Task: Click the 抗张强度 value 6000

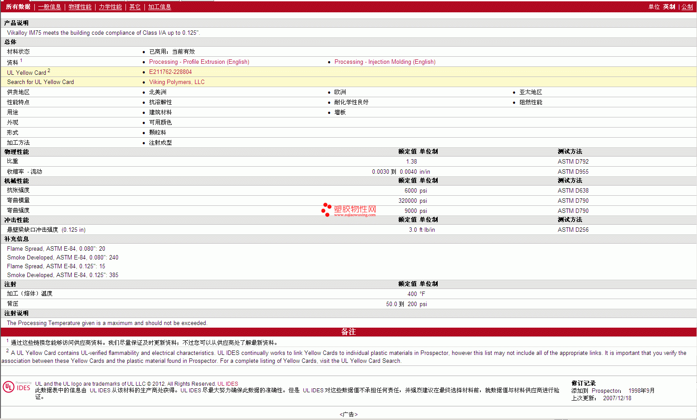Action: (411, 191)
